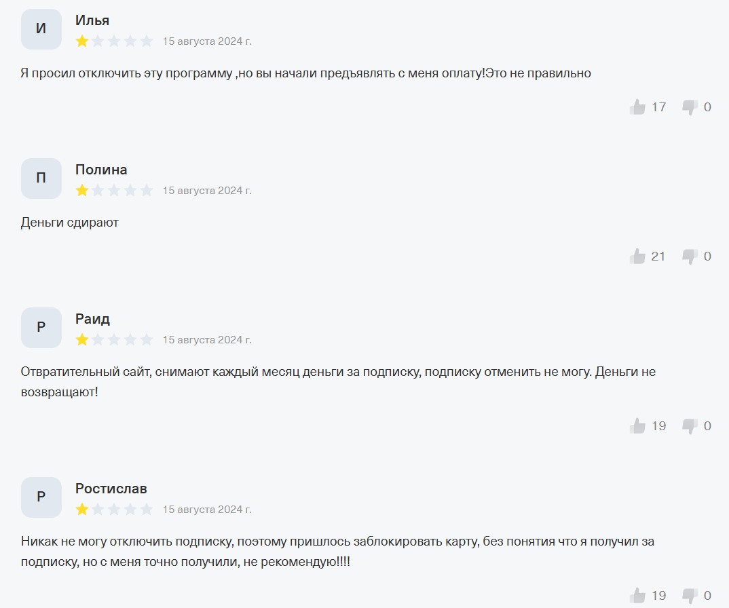Open Ростислав's profile avatar
This screenshot has height=608, width=729.
point(41,497)
